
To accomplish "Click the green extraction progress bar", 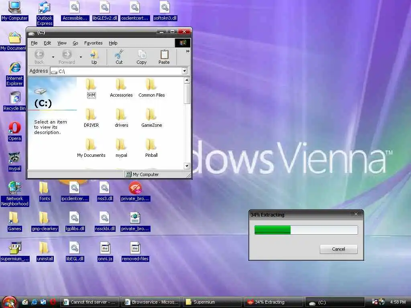I will pos(306,230).
